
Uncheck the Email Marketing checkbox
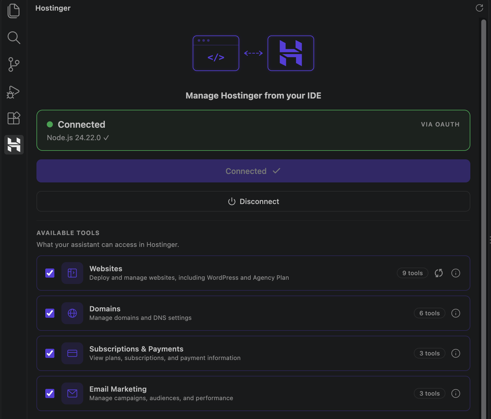point(50,393)
